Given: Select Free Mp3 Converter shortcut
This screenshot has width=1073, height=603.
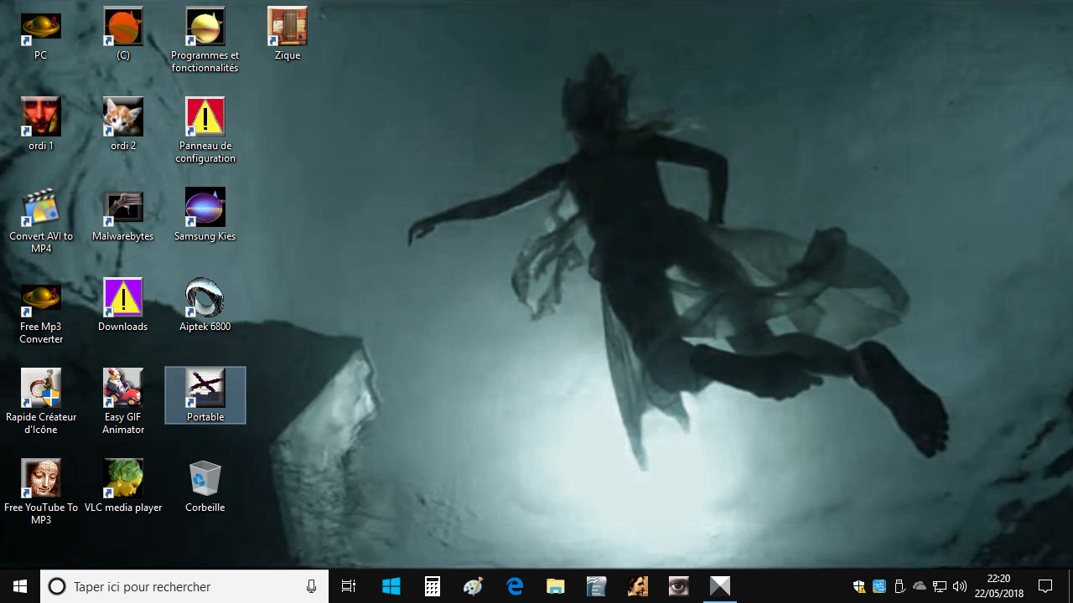Looking at the screenshot, I should [40, 312].
